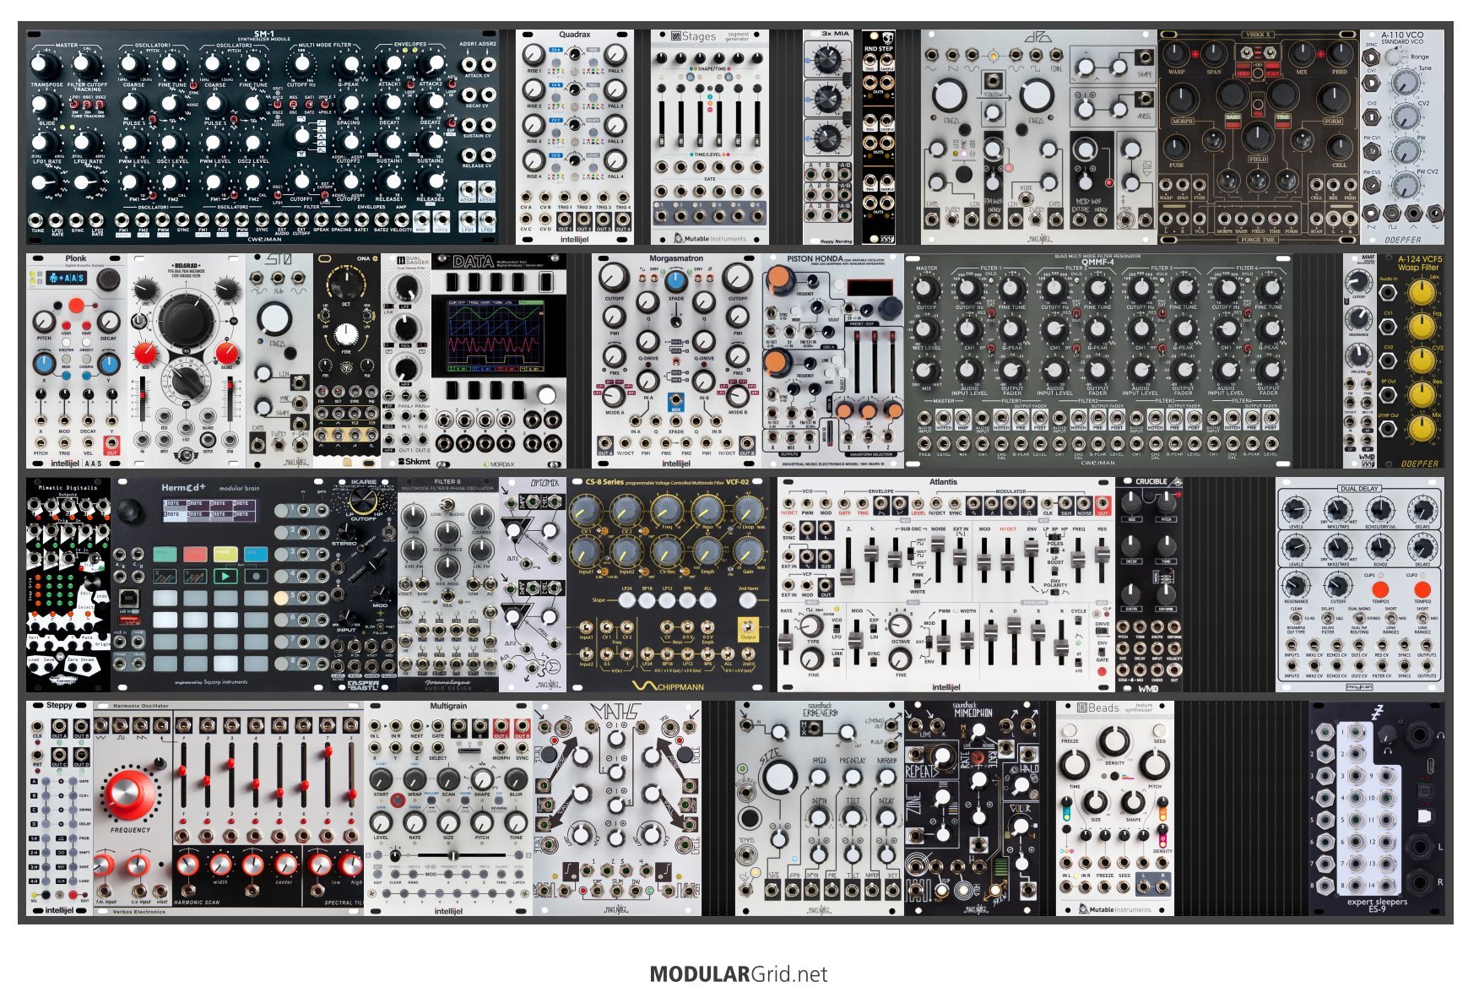Turn the Vhikk X WARP knob
The height and width of the screenshot is (992, 1479).
coord(1176,55)
